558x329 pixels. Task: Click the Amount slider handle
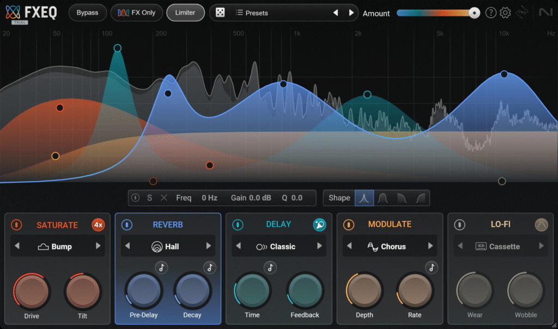tap(474, 13)
